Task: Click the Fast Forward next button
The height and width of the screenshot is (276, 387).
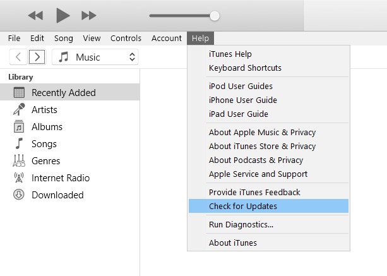Action: pos(89,15)
